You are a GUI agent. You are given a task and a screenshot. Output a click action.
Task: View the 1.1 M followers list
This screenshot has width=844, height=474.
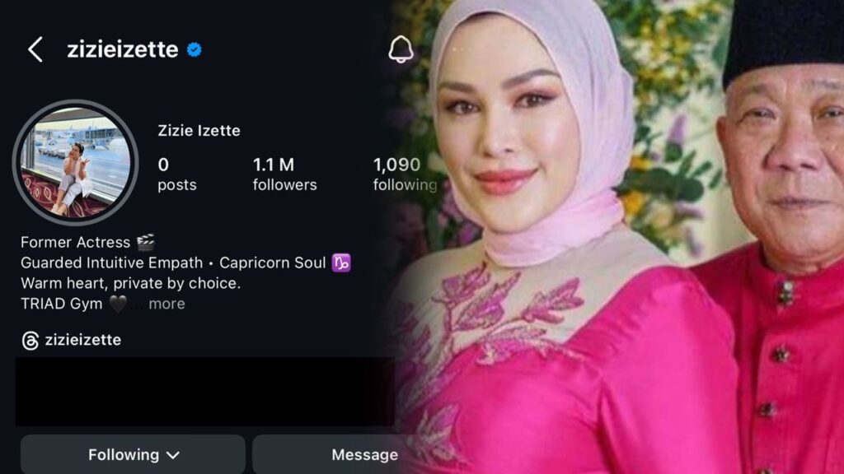284,174
